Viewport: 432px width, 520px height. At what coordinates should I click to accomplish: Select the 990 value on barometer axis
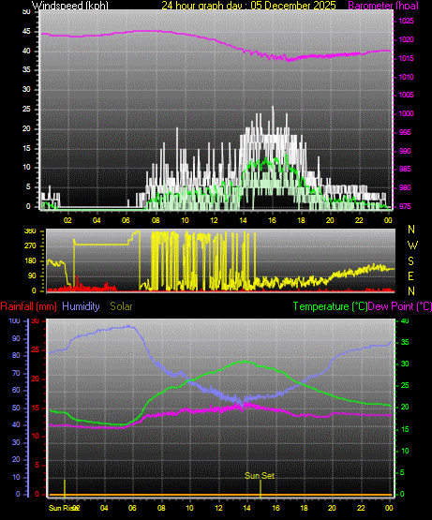click(x=405, y=151)
